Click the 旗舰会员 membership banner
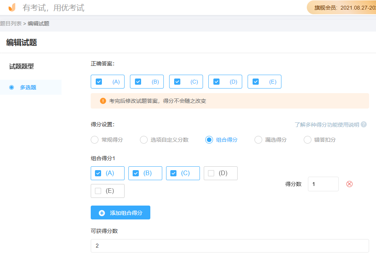 pos(346,7)
